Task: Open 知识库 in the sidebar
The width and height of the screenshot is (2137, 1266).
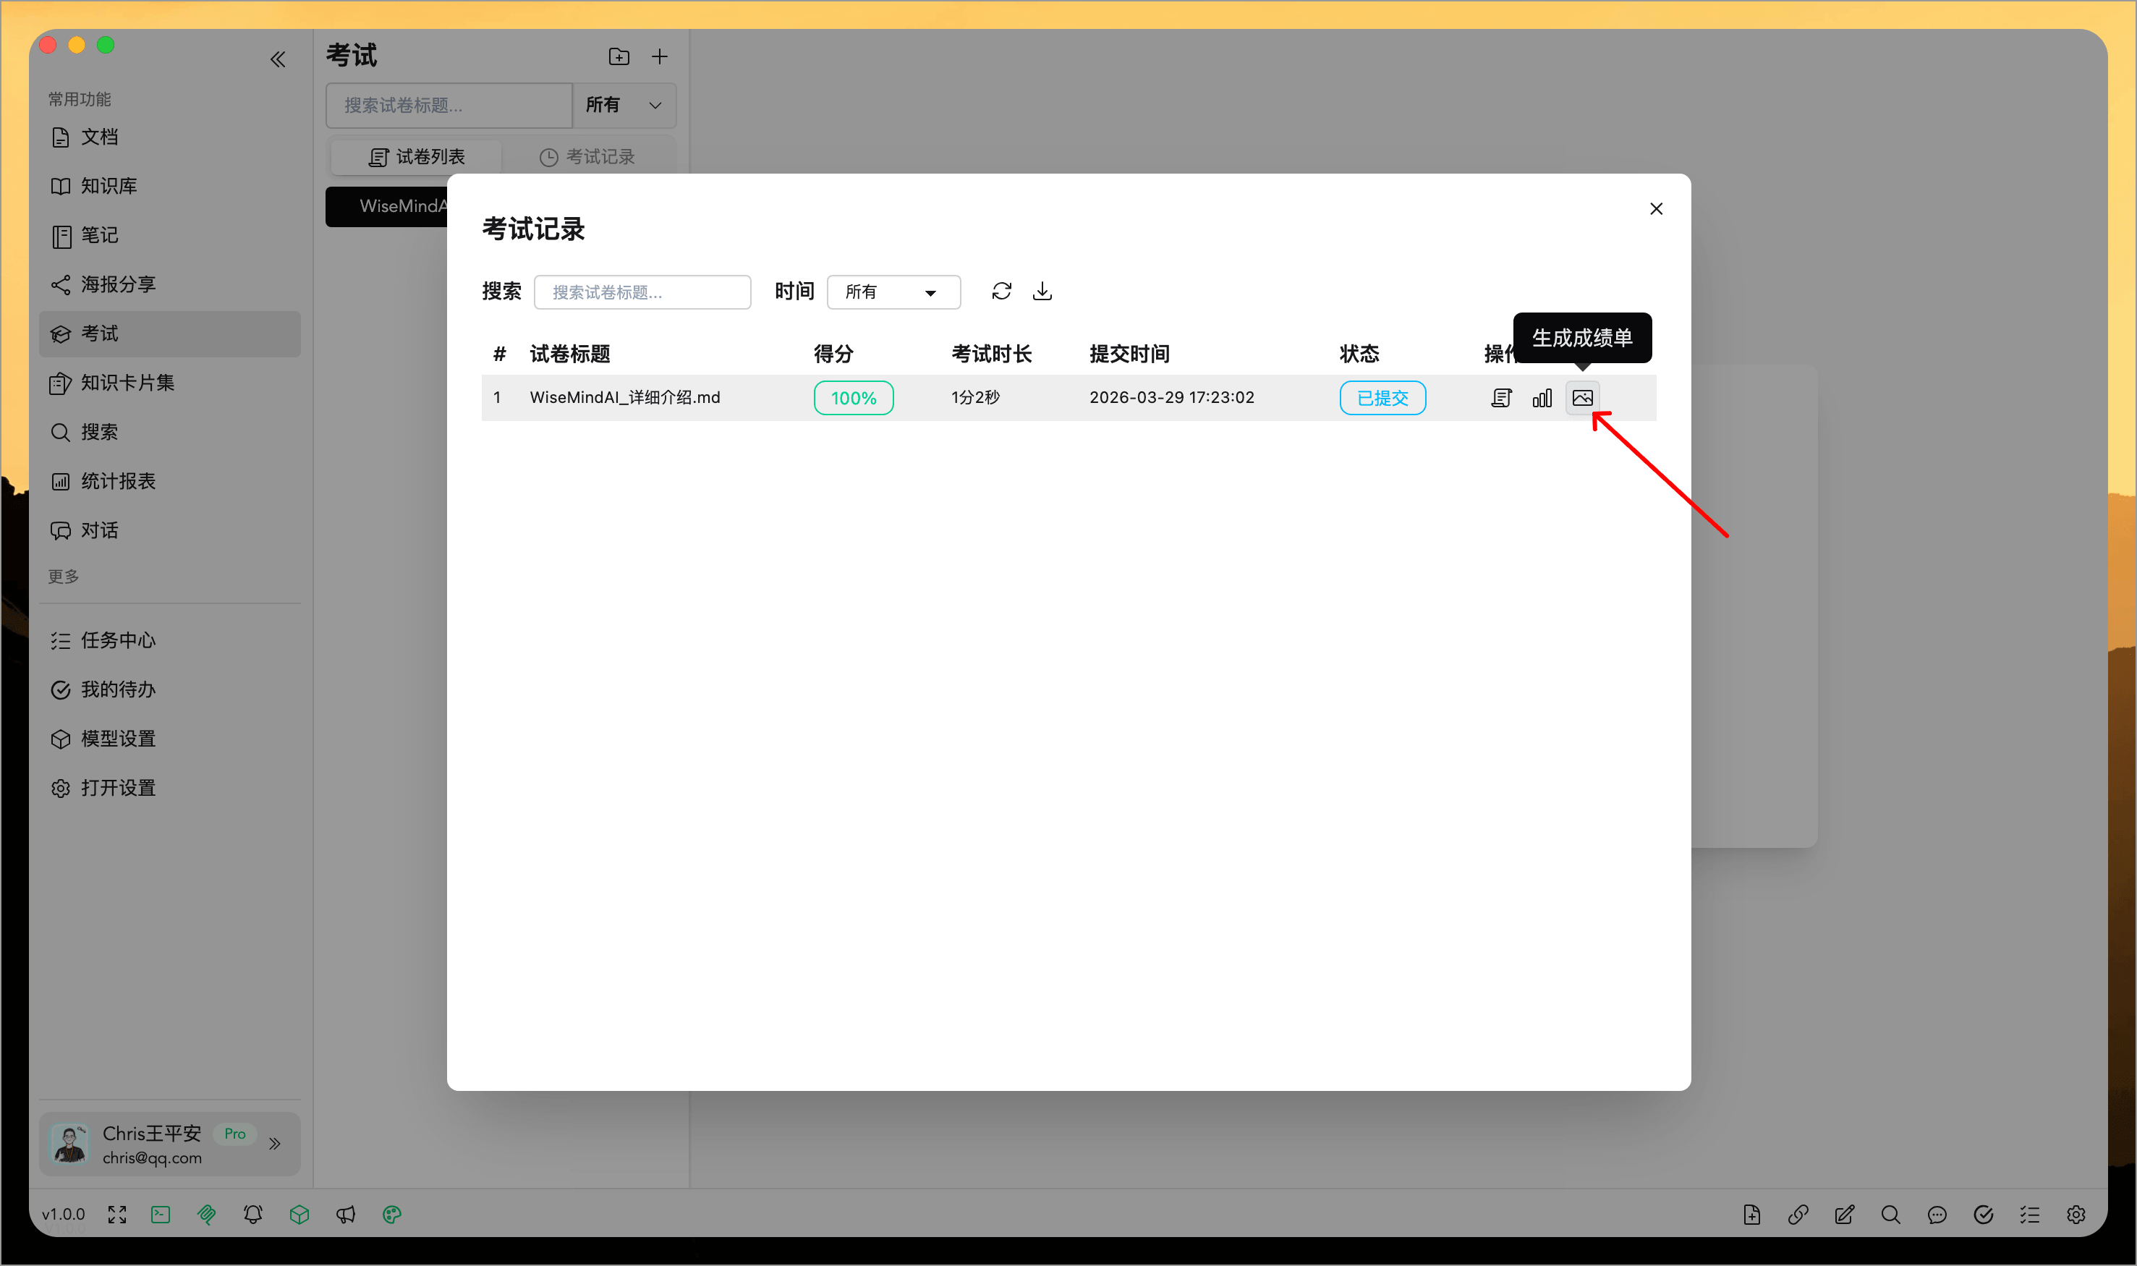Action: pos(109,186)
